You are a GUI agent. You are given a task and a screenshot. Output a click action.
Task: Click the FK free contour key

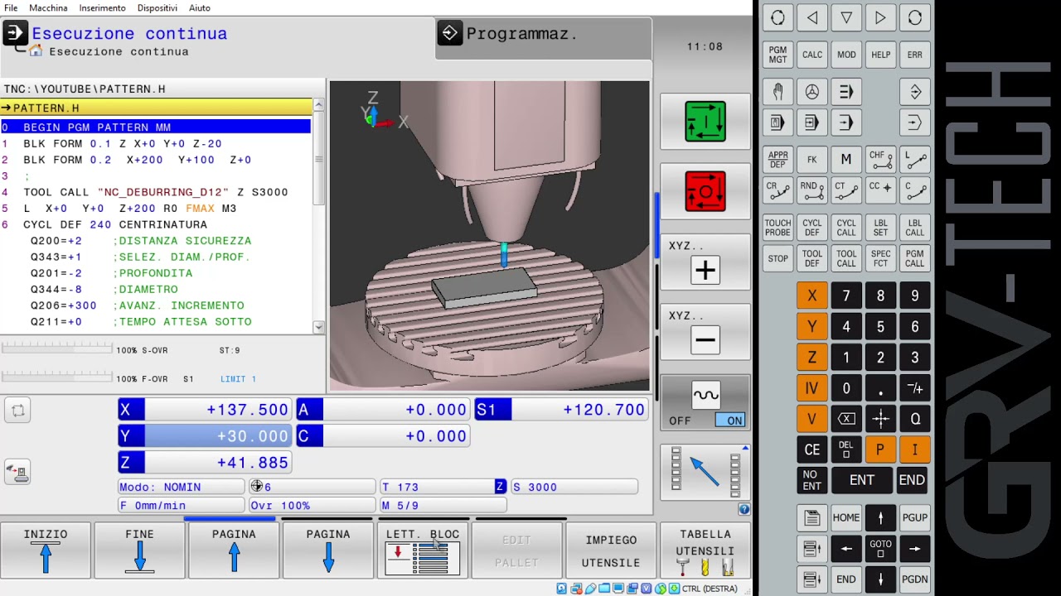pyautogui.click(x=812, y=160)
